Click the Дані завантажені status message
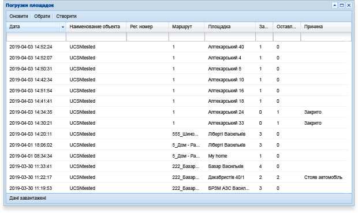Image resolution: width=358 pixels, height=213 pixels. coord(28,198)
